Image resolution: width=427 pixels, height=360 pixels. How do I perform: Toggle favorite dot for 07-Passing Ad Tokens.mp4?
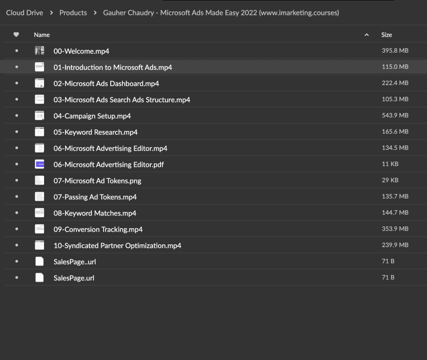pos(17,197)
